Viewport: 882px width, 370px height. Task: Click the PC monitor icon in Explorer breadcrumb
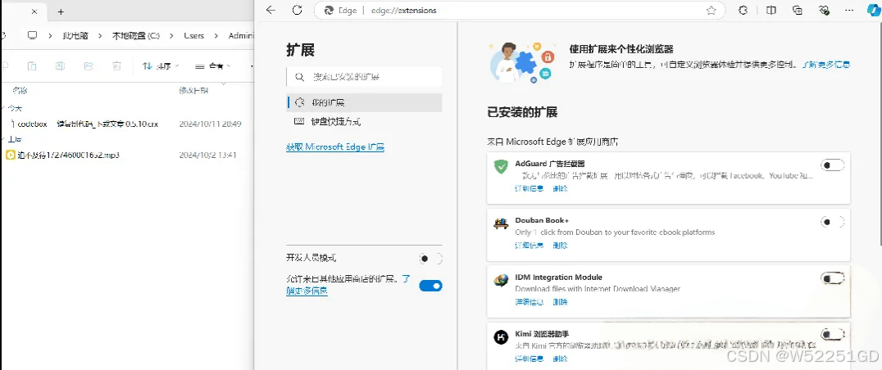pyautogui.click(x=32, y=35)
